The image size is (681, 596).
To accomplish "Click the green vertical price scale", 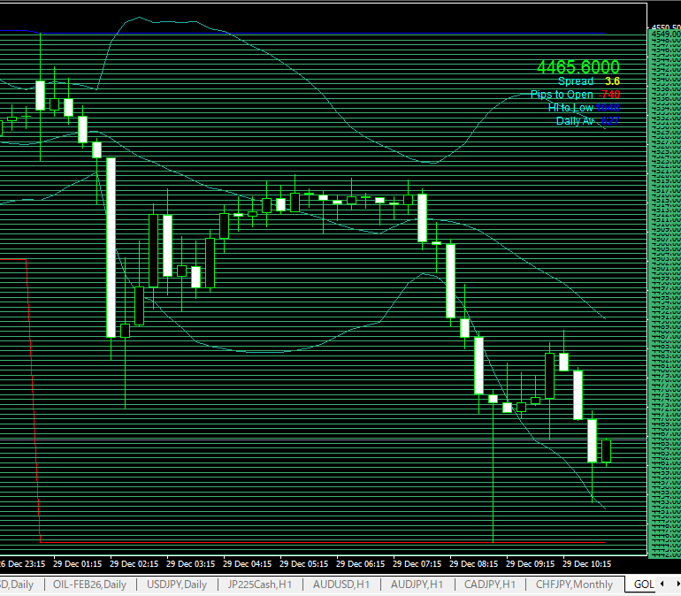I will coord(663,292).
